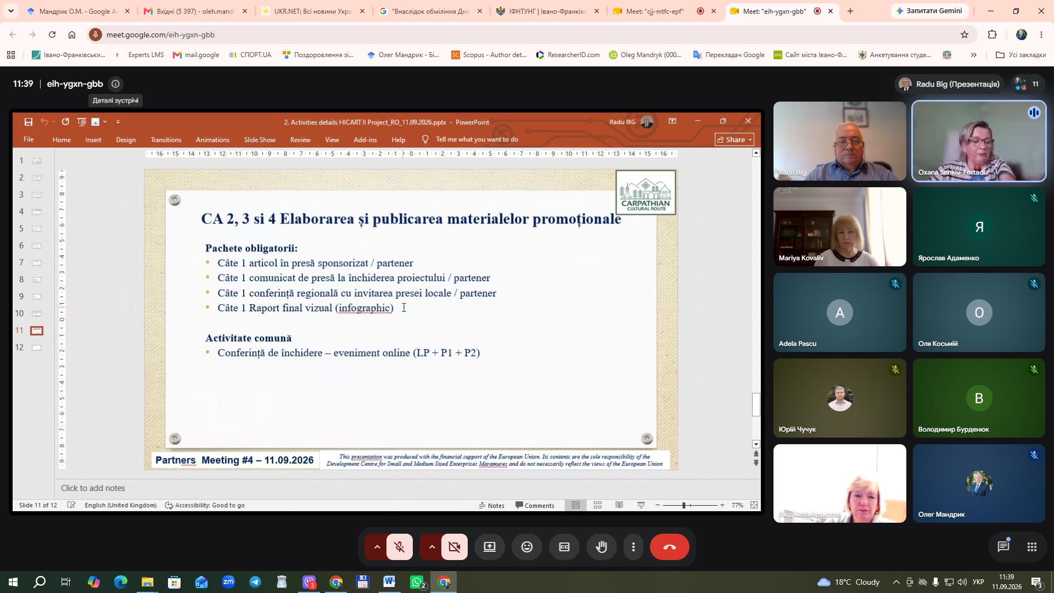Reload the Meet page
Screen dimensions: 1054x593
pos(52,35)
